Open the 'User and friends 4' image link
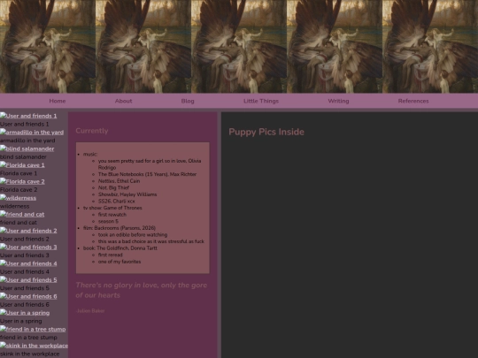 click(28, 263)
